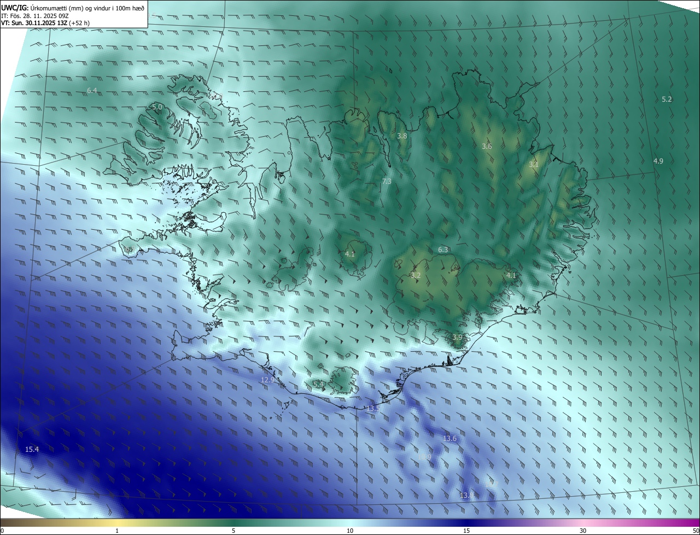Image resolution: width=700 pixels, height=535 pixels.
Task: Click the 5 tick on the colour scale
Action: (x=234, y=531)
